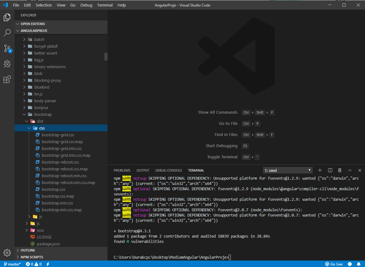Screen dimensions: 365x267
Task: Open the feedback smiley icon
Action: click(350, 264)
